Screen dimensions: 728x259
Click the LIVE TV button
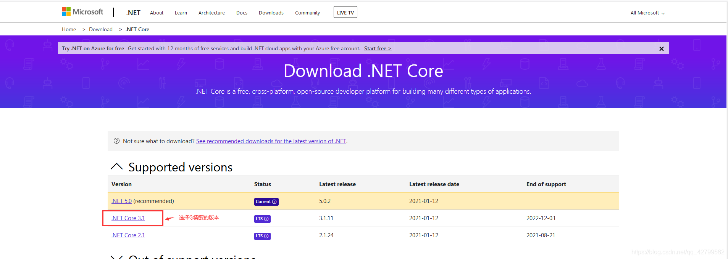point(345,13)
